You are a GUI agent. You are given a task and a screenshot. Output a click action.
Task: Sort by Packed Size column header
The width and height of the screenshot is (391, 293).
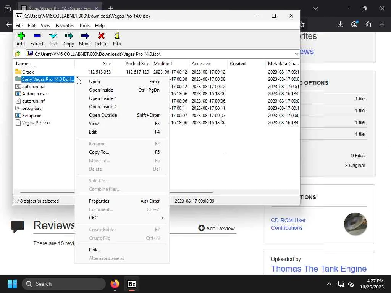(x=132, y=64)
